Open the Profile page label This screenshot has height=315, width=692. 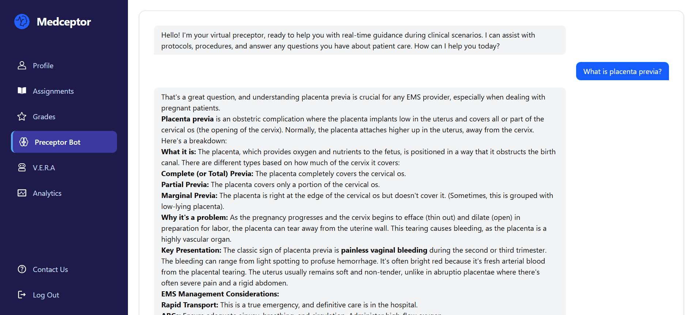[x=43, y=66]
